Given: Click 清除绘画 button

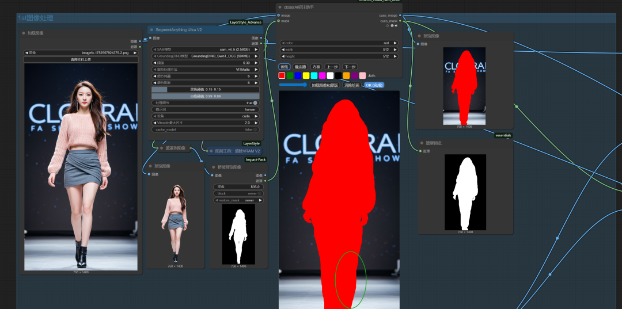Looking at the screenshot, I should pos(352,85).
